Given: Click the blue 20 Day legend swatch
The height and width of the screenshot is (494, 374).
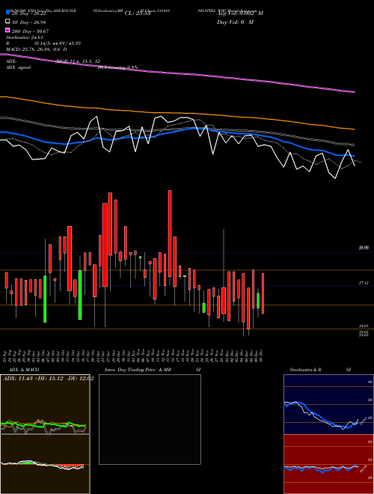Looking at the screenshot, I should point(8,13).
